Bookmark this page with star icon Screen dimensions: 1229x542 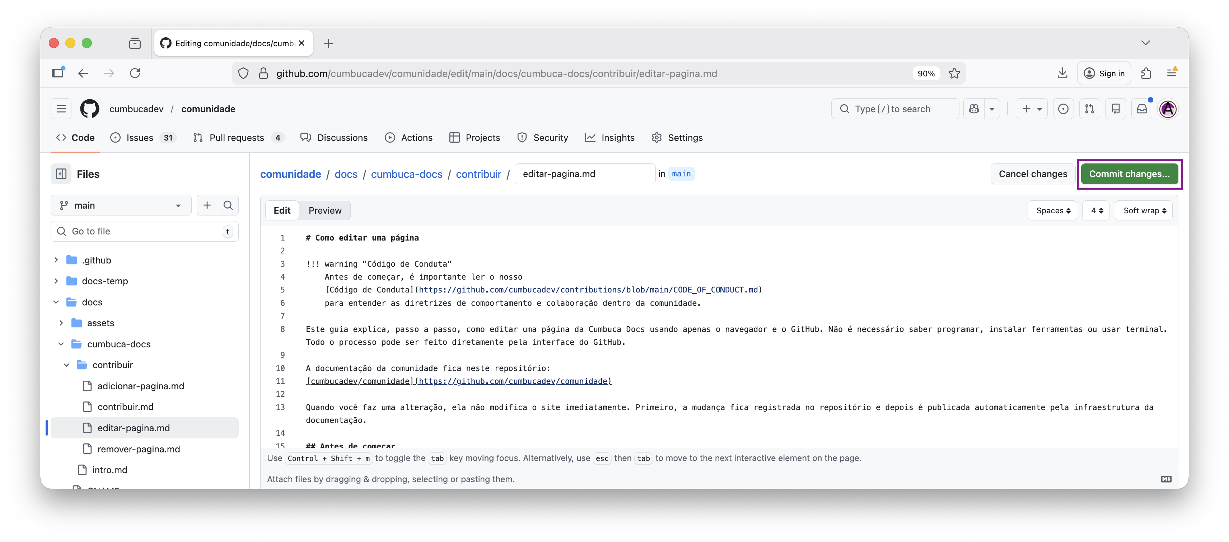click(954, 73)
